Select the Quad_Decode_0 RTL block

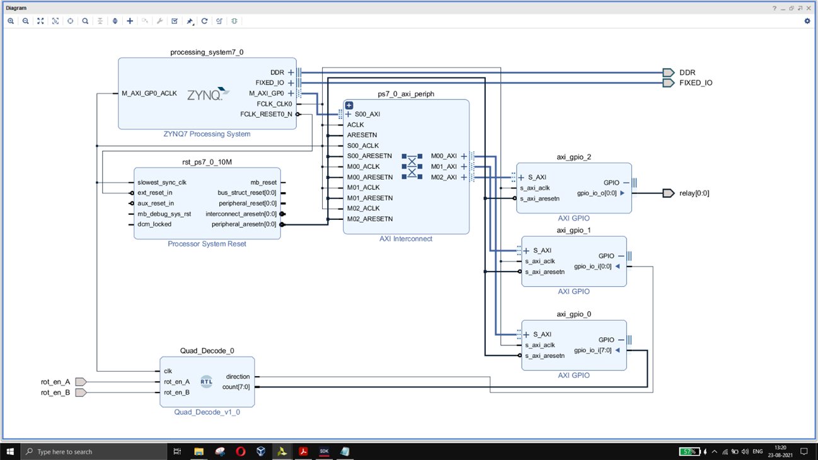(207, 381)
